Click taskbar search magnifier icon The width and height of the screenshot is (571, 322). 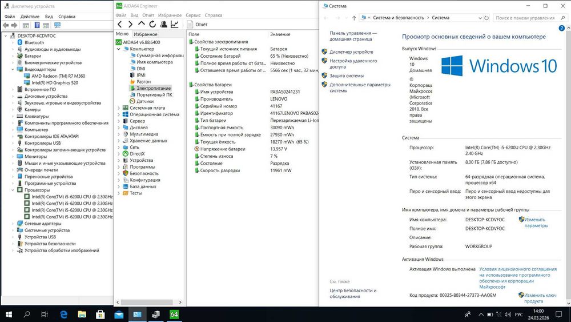click(27, 315)
